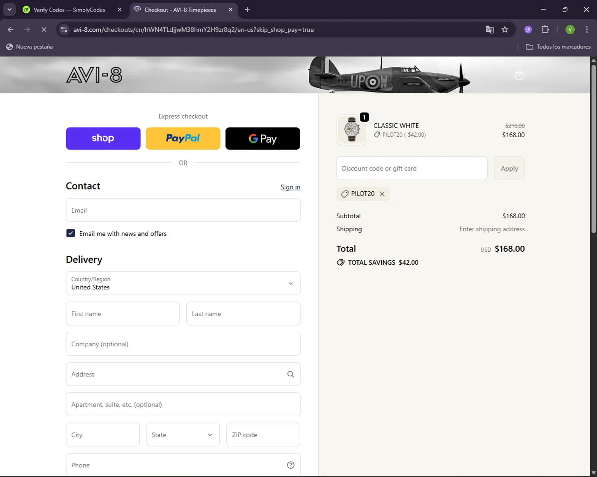The image size is (597, 477).
Task: Click the struck-through $210.00 price
Action: point(515,126)
